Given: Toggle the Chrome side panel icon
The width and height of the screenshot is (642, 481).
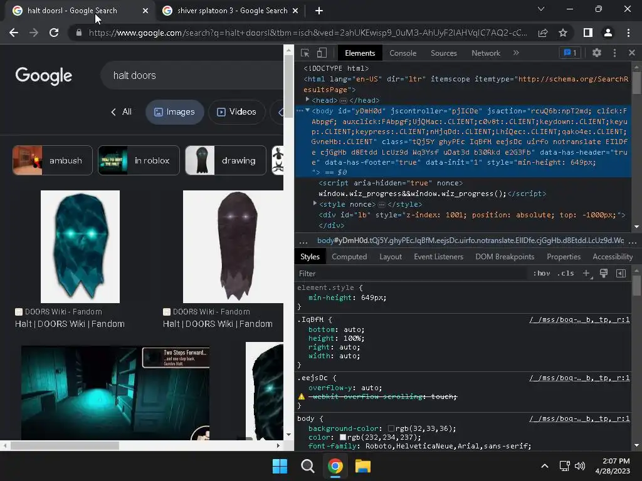Looking at the screenshot, I should coord(588,33).
